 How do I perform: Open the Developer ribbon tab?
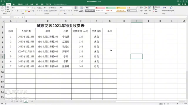[48, 4]
